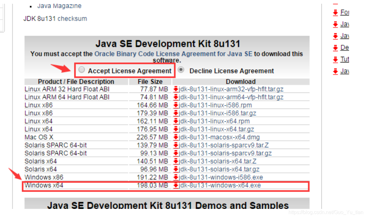Image resolution: width=366 pixels, height=218 pixels.
Task: Click download arrow icon beside linux-x64.rpm
Action: click(x=176, y=121)
